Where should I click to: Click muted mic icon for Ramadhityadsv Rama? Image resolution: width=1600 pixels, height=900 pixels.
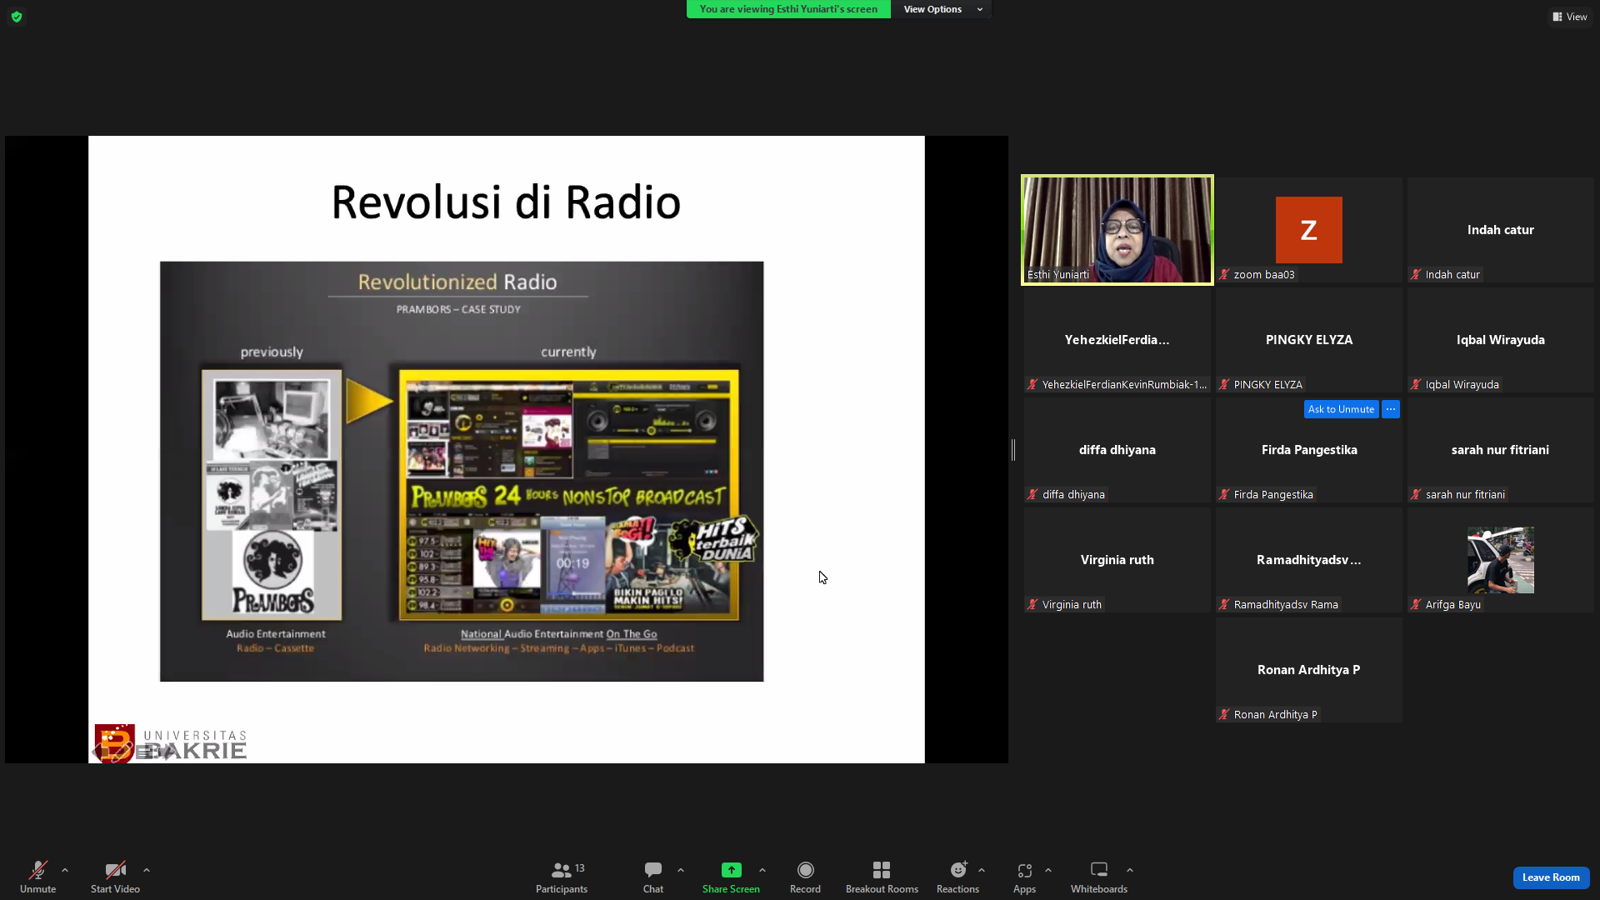1224,604
